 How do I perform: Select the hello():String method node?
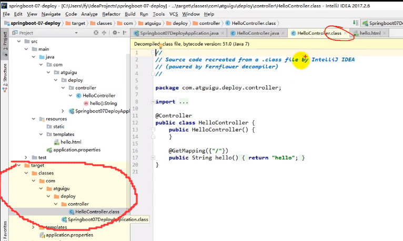coord(100,103)
